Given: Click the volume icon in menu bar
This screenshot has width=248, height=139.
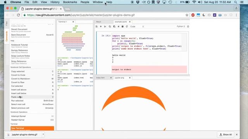Looking at the screenshot, I should tap(200, 2).
